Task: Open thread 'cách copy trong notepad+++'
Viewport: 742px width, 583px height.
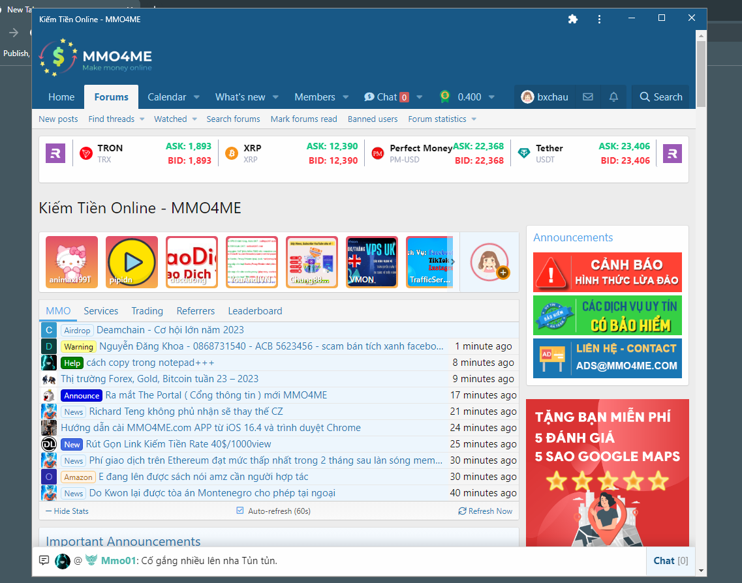Action: click(x=151, y=363)
